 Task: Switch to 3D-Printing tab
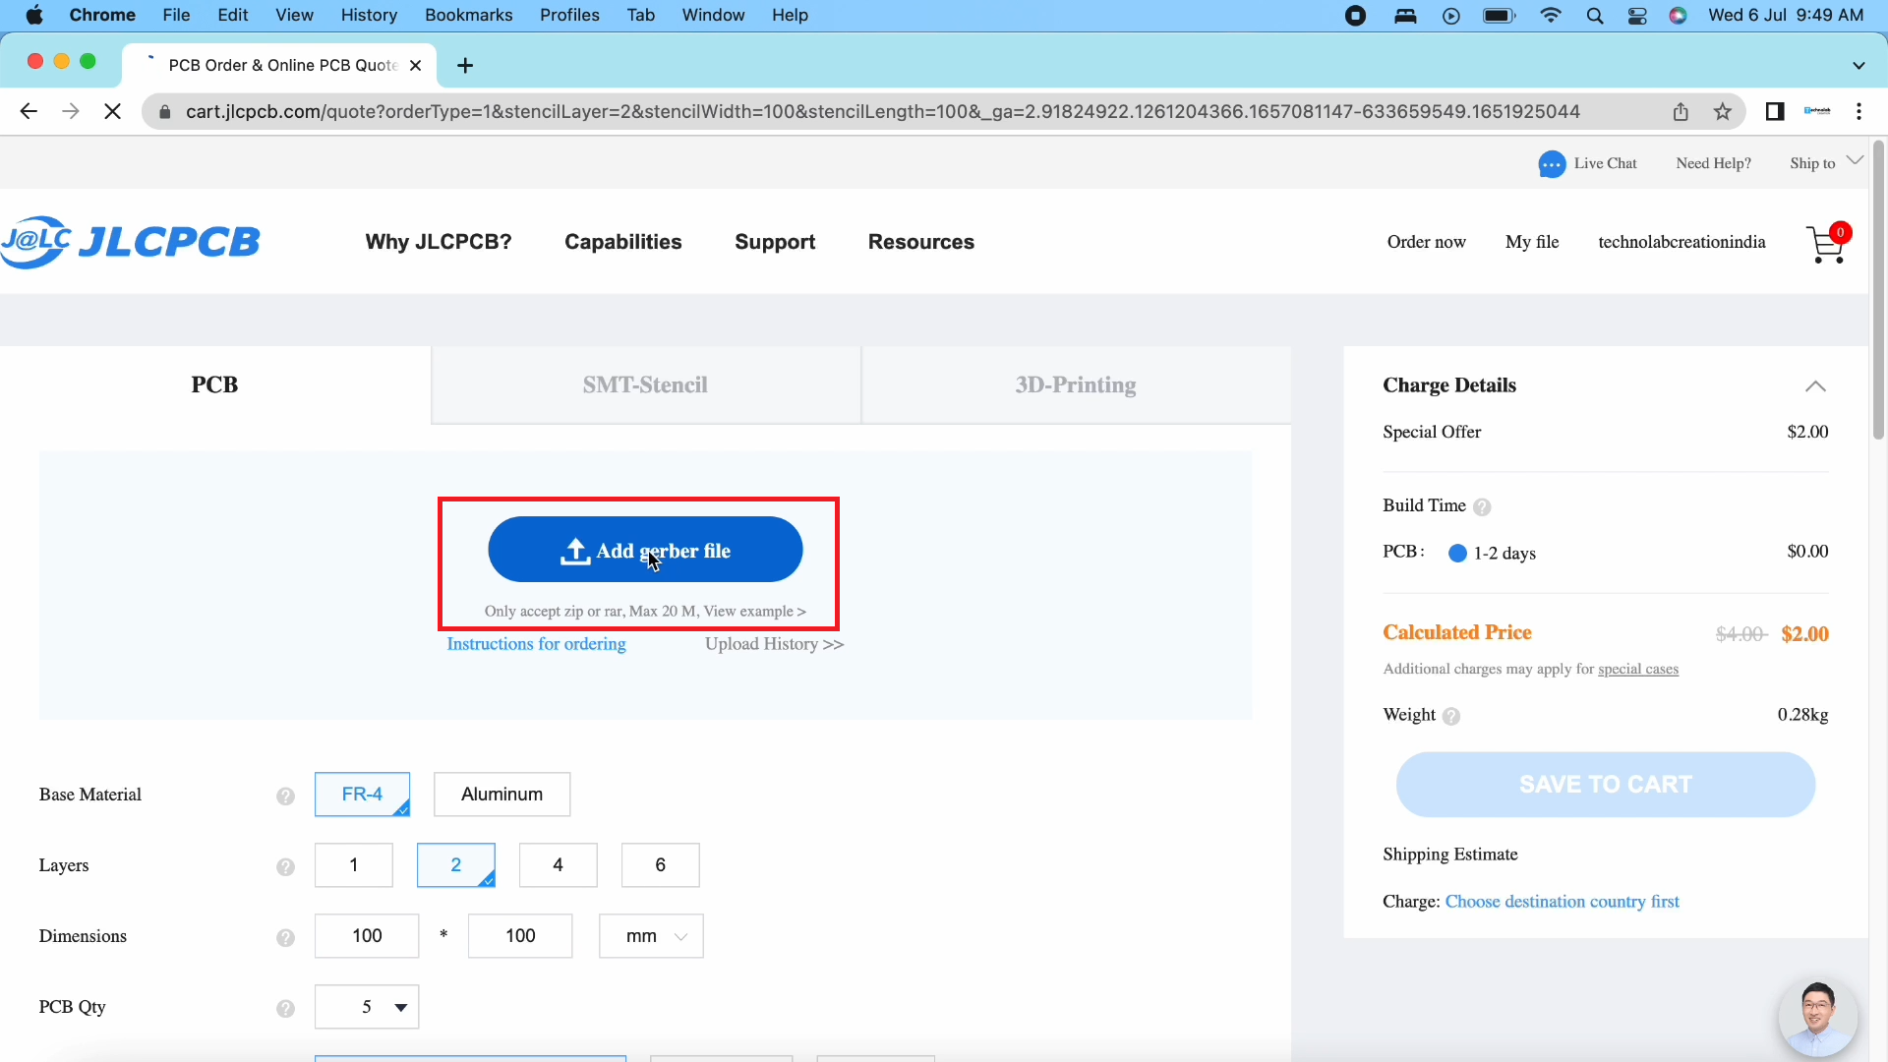(1076, 385)
